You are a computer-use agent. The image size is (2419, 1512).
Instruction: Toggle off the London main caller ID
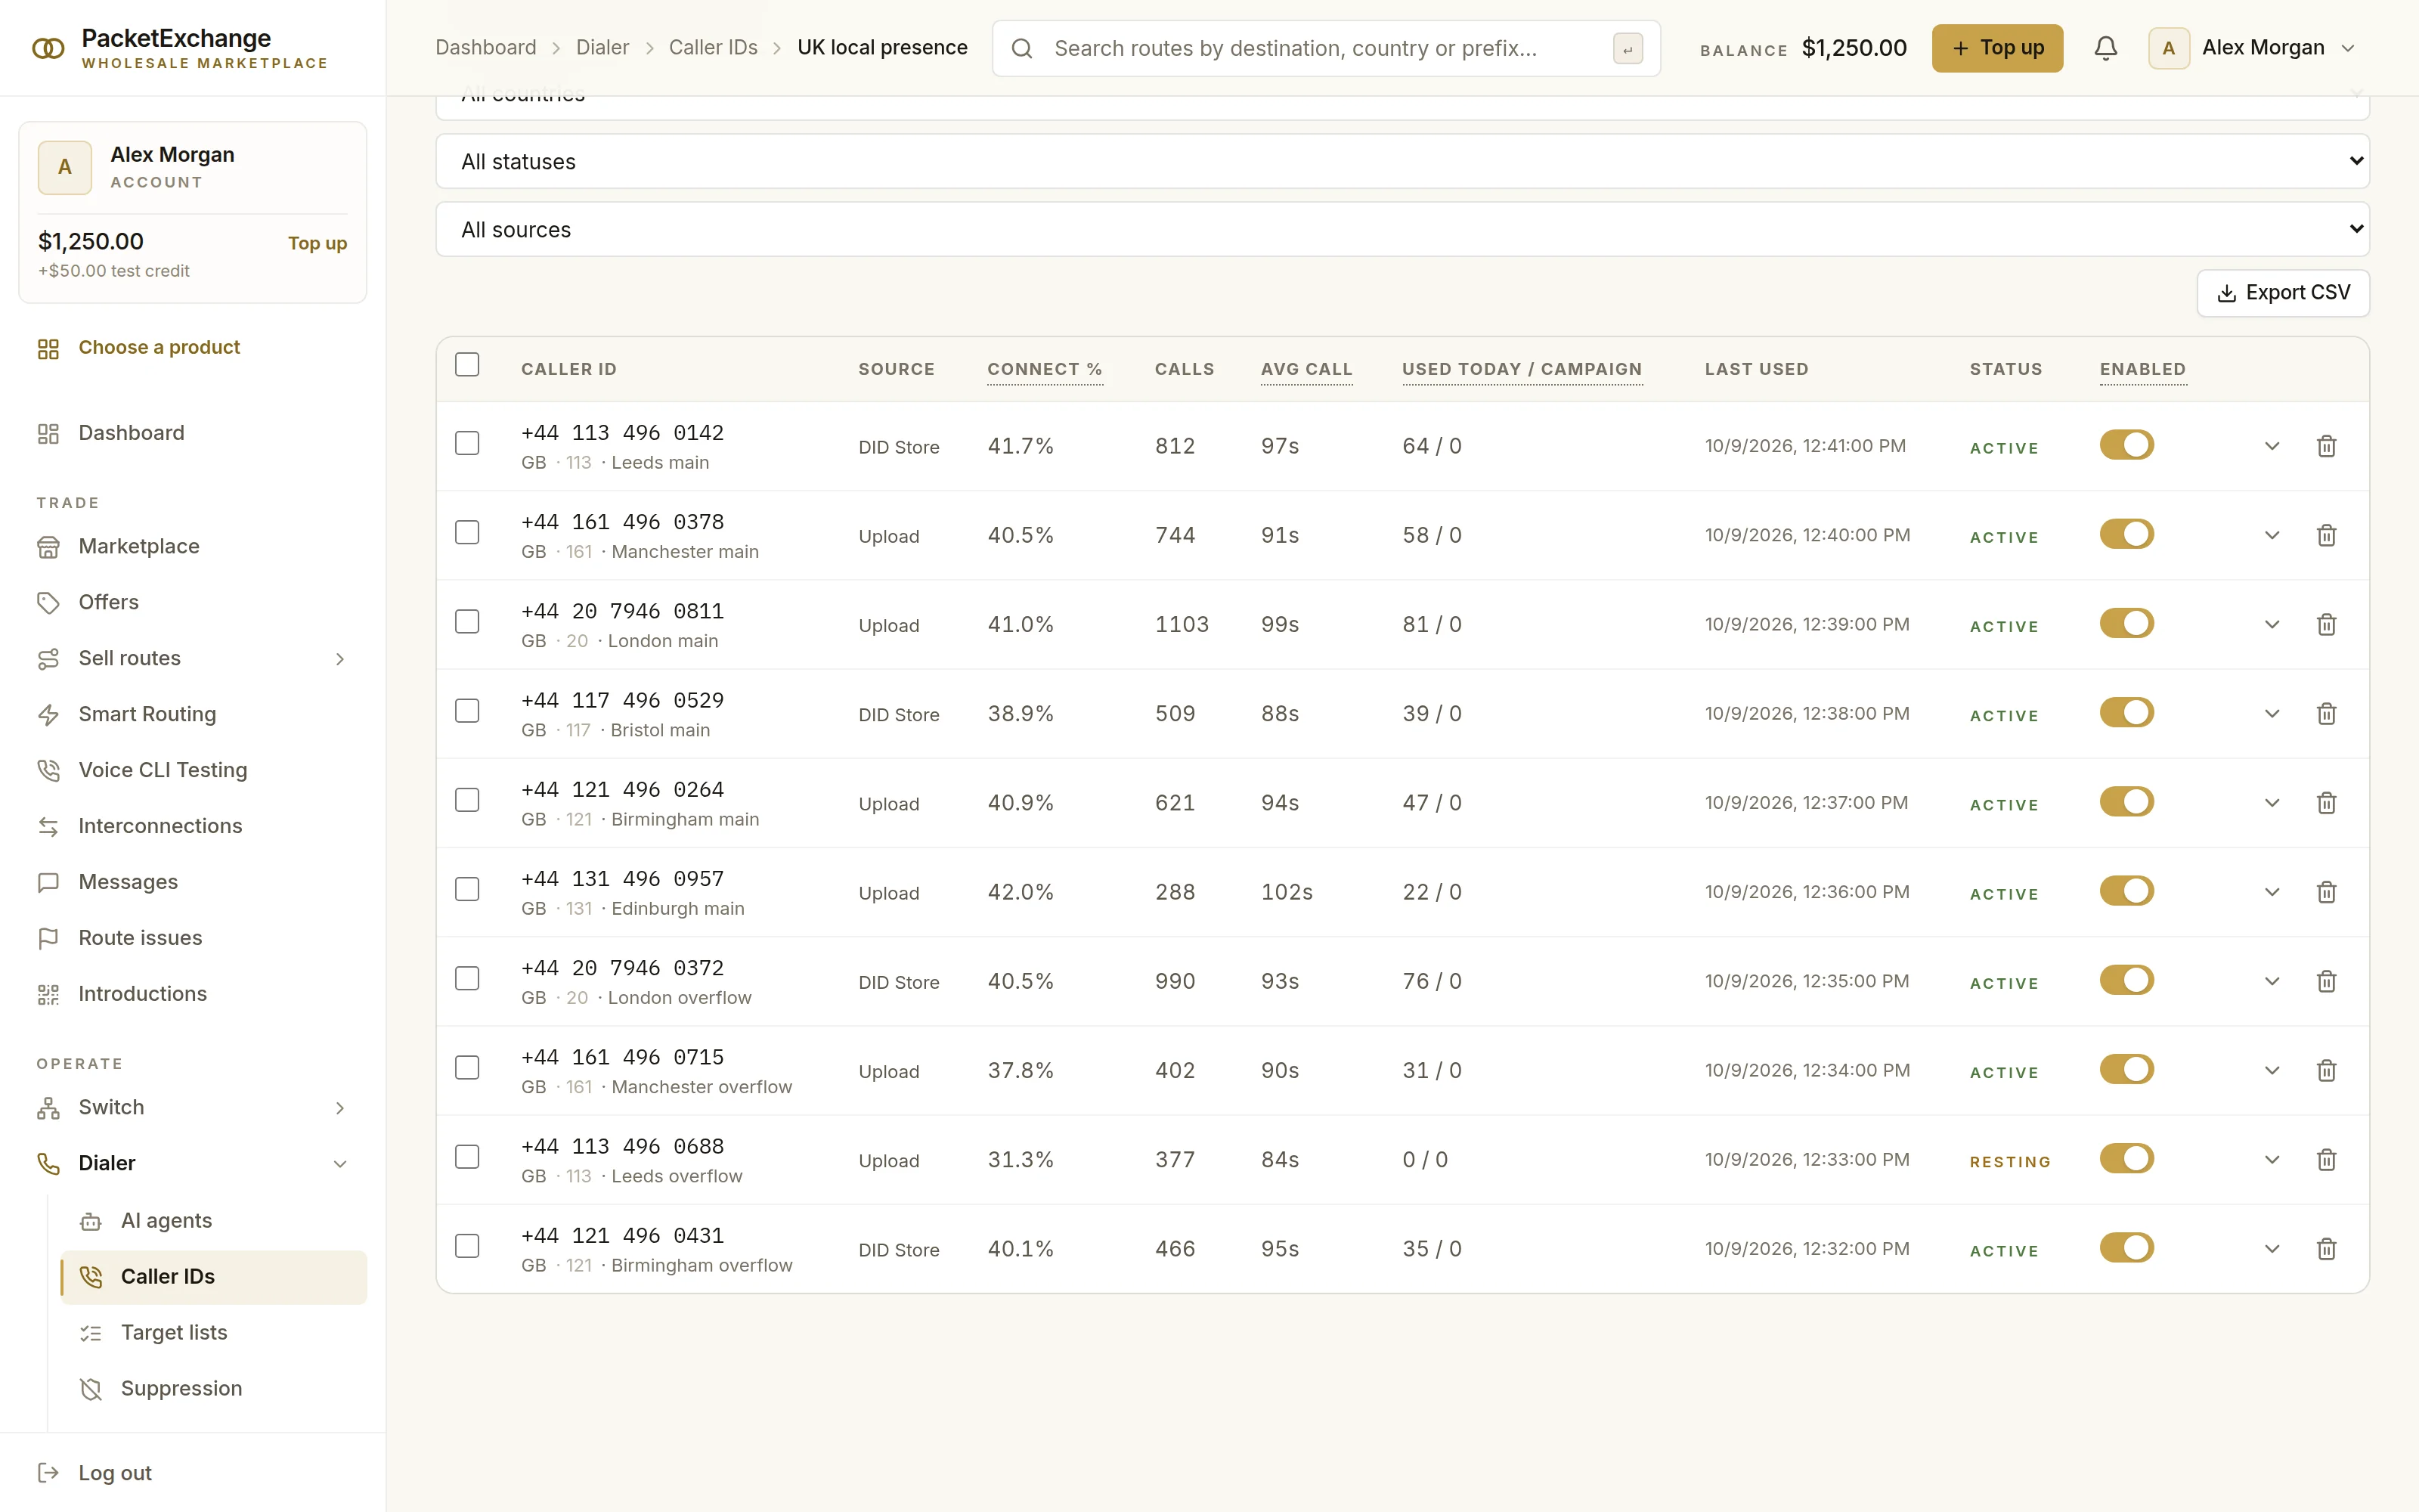[x=2126, y=623]
